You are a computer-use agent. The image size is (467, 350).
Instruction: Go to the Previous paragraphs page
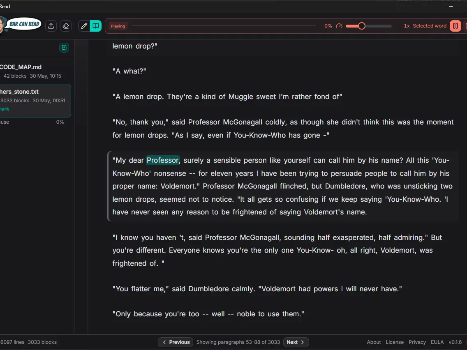point(176,342)
